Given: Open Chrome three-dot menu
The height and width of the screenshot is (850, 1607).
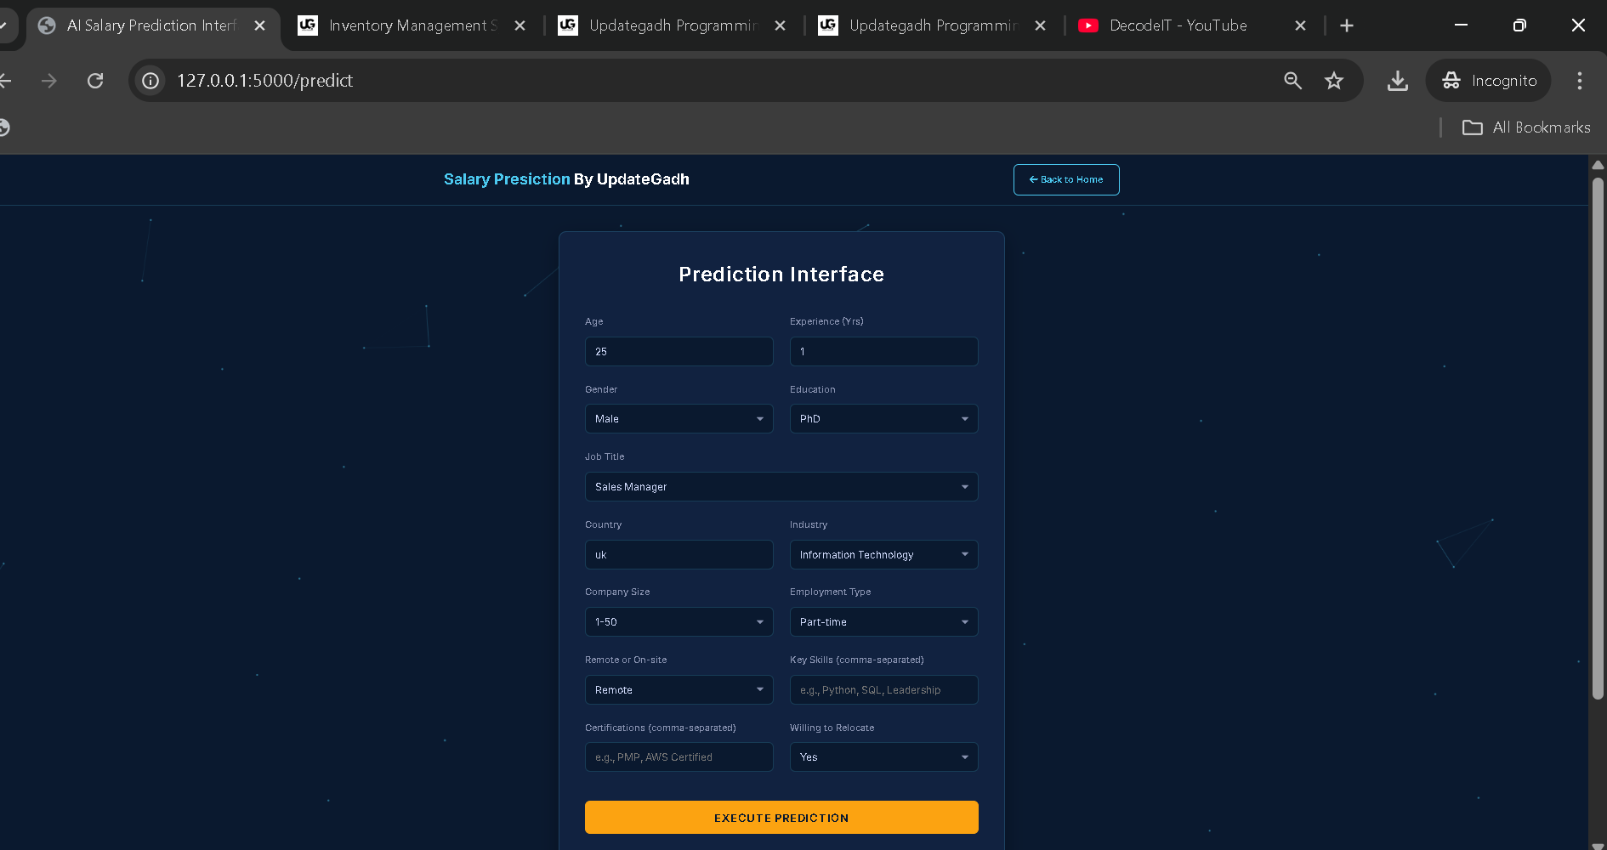Looking at the screenshot, I should coord(1579,81).
